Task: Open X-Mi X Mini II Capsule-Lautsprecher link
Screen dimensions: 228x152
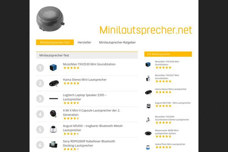Action: pyautogui.click(x=91, y=112)
